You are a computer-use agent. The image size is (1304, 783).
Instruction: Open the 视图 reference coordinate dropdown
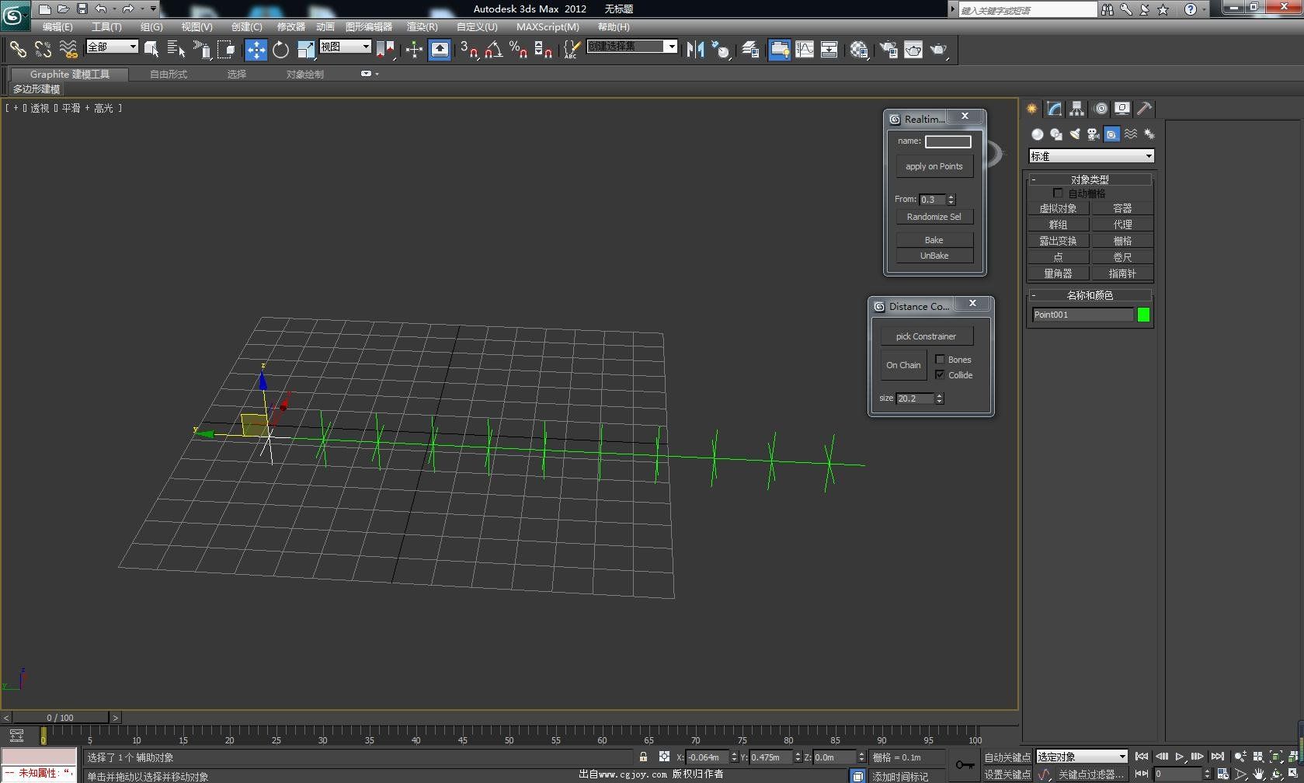point(346,47)
